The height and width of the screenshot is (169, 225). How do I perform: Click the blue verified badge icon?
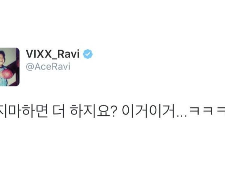click(x=88, y=54)
